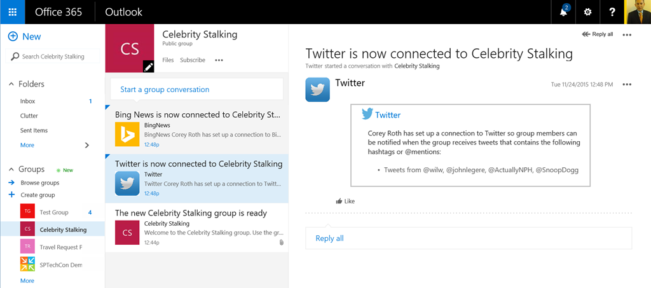Click the Tue 11/24/2015 12:48 PM timestamp
Viewport: 651px width, 288px height.
pos(582,85)
